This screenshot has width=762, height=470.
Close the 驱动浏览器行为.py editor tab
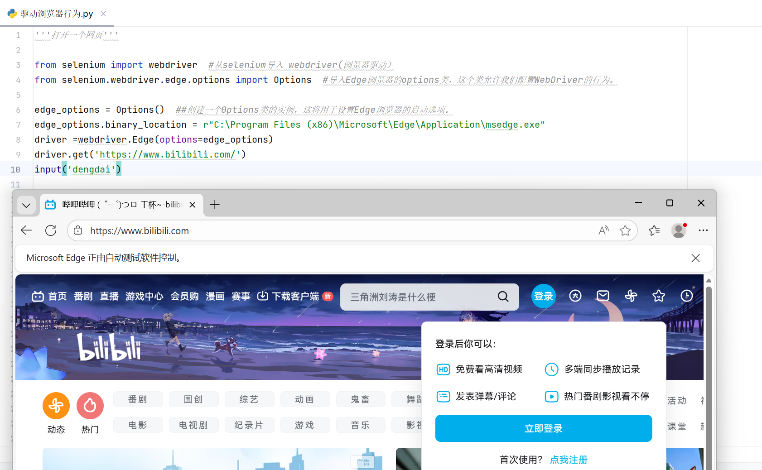103,14
